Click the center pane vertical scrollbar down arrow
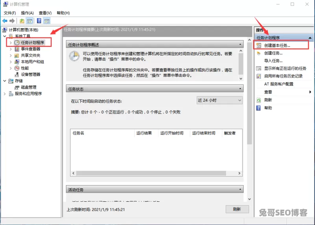 pos(249,199)
